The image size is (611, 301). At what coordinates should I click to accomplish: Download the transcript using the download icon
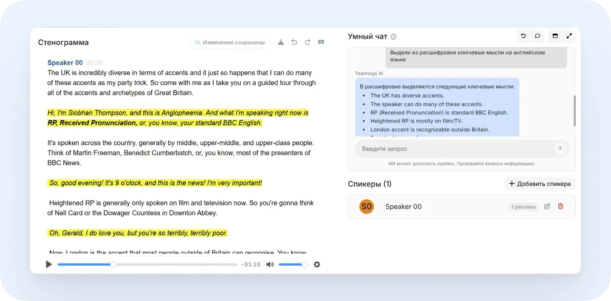281,42
